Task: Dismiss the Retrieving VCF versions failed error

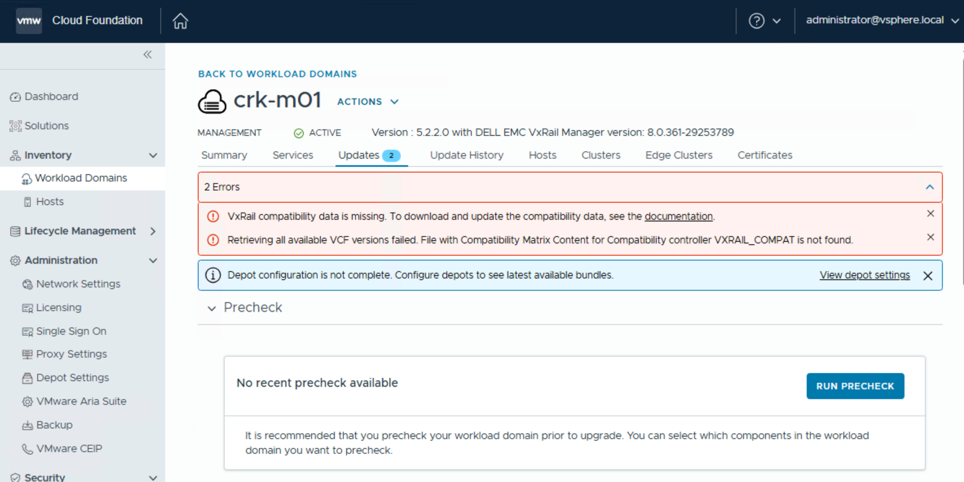Action: pos(930,237)
